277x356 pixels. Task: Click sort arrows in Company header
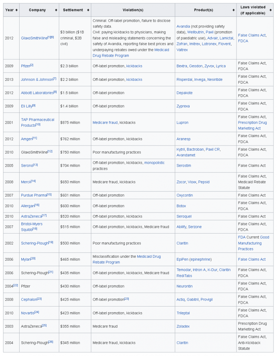[56, 10]
